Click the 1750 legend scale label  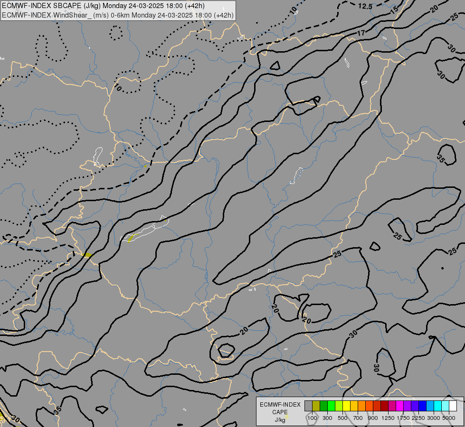tap(403, 418)
